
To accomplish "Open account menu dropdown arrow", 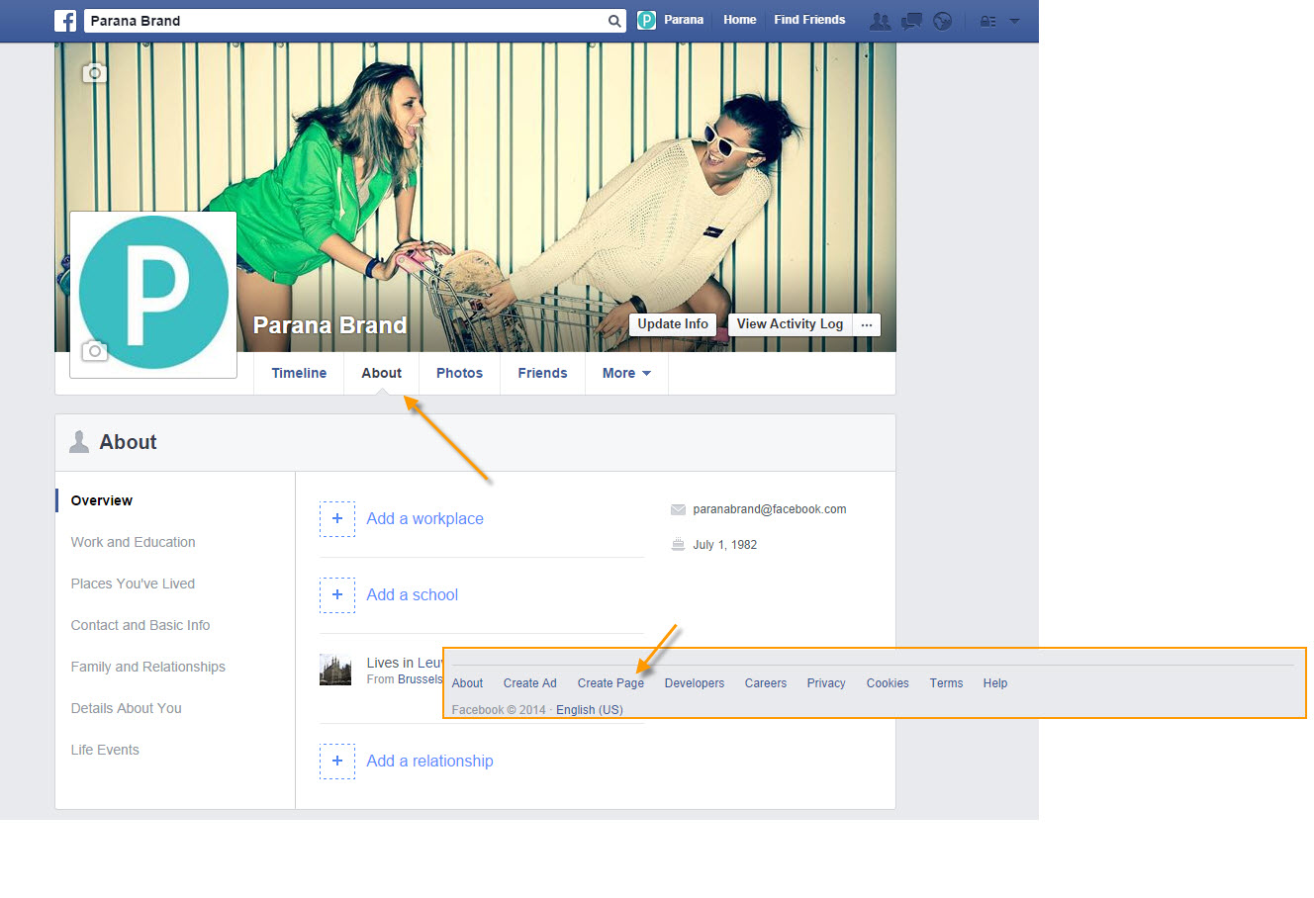I will click(x=1014, y=21).
